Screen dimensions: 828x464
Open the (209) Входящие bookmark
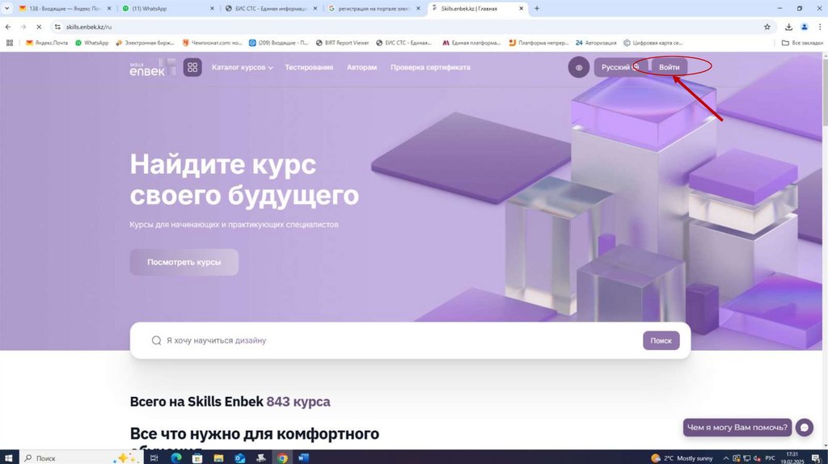click(279, 43)
